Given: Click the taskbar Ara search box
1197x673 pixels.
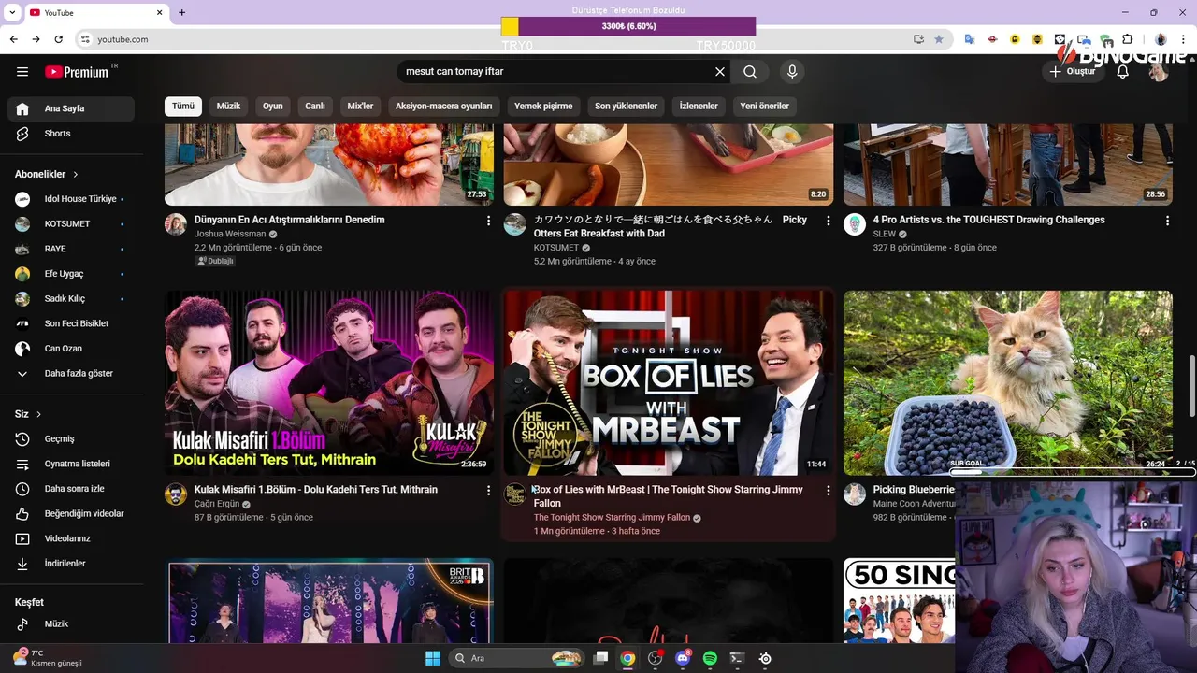Looking at the screenshot, I should coord(517,658).
